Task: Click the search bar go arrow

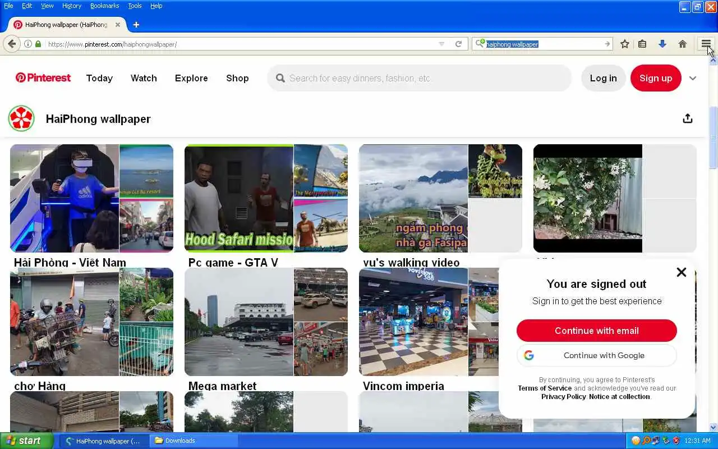Action: click(607, 44)
